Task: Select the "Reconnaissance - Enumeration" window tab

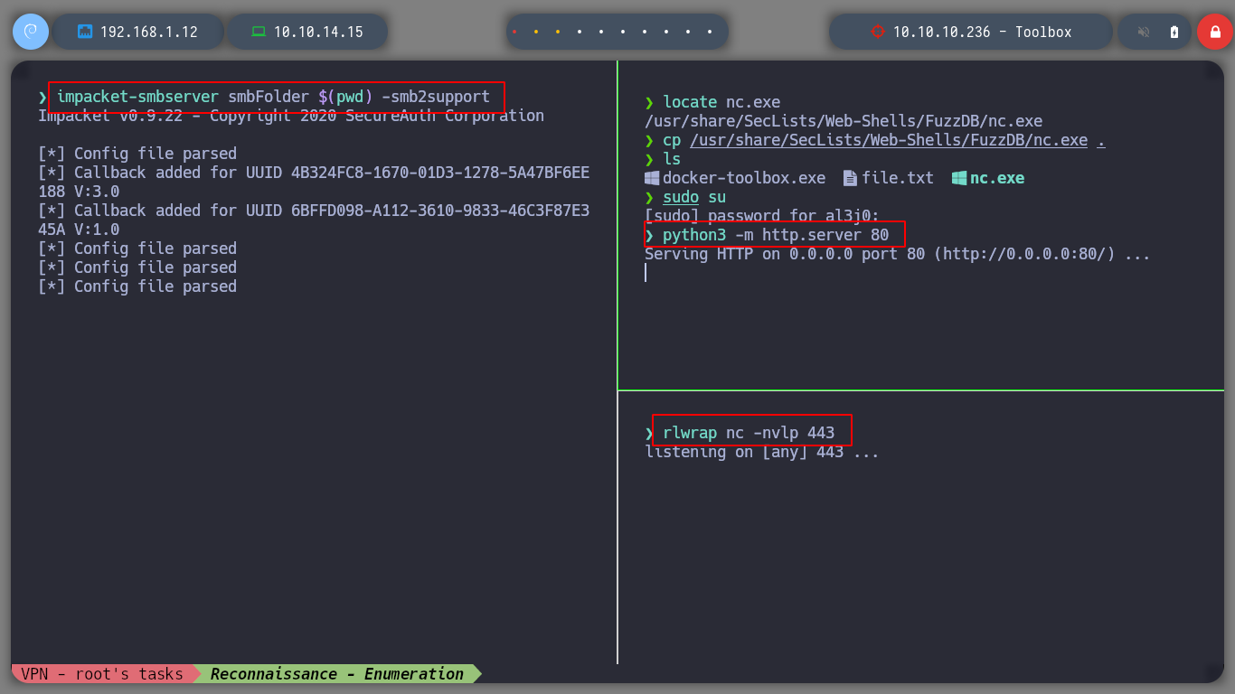Action: pyautogui.click(x=337, y=673)
